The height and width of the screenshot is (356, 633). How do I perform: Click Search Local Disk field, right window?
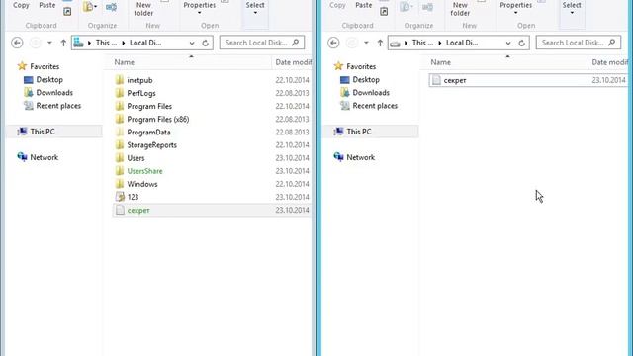pos(579,43)
